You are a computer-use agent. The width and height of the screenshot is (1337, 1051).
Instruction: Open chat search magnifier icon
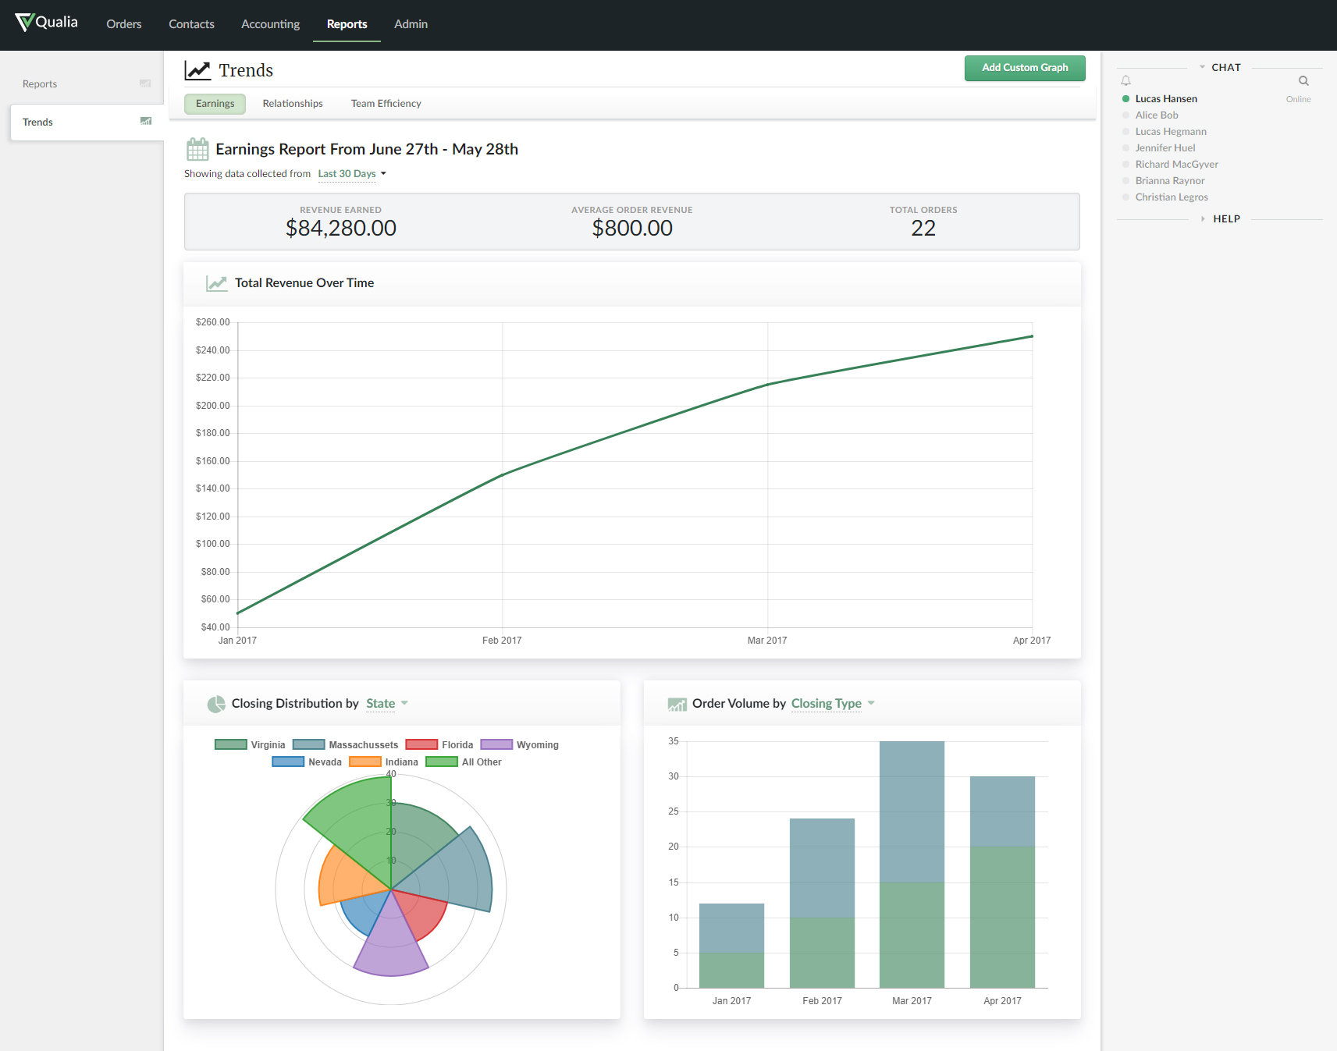point(1303,81)
